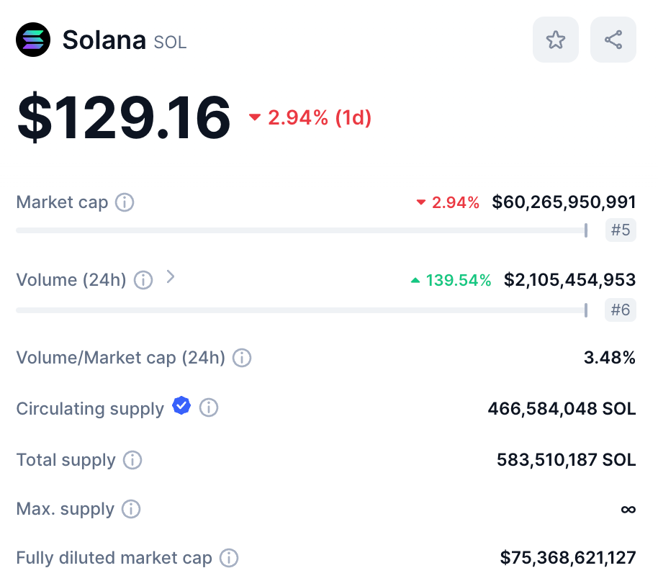Click the Solana SOL name heading
This screenshot has width=658, height=586.
(125, 40)
